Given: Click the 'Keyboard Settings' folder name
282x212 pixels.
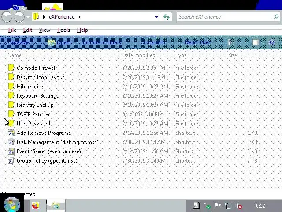Looking at the screenshot, I should coord(37,96).
